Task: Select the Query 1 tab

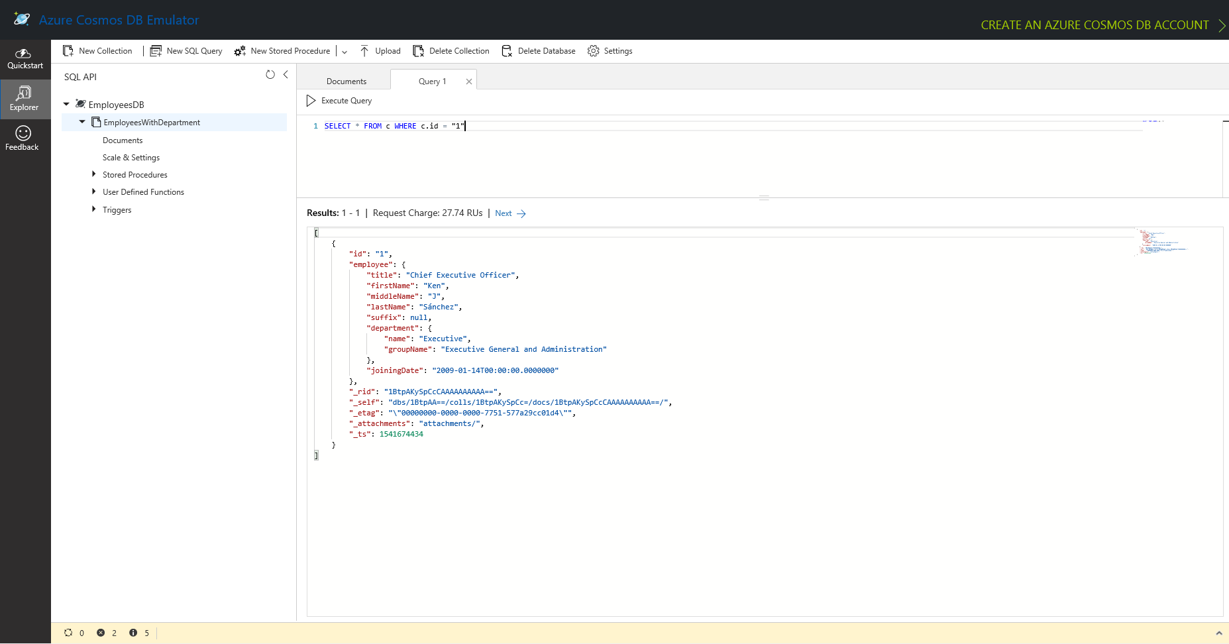Action: point(432,81)
